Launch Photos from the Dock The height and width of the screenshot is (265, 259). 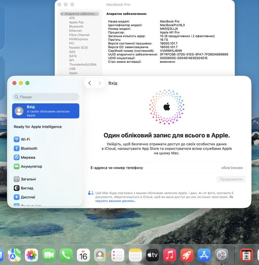click(x=31, y=255)
